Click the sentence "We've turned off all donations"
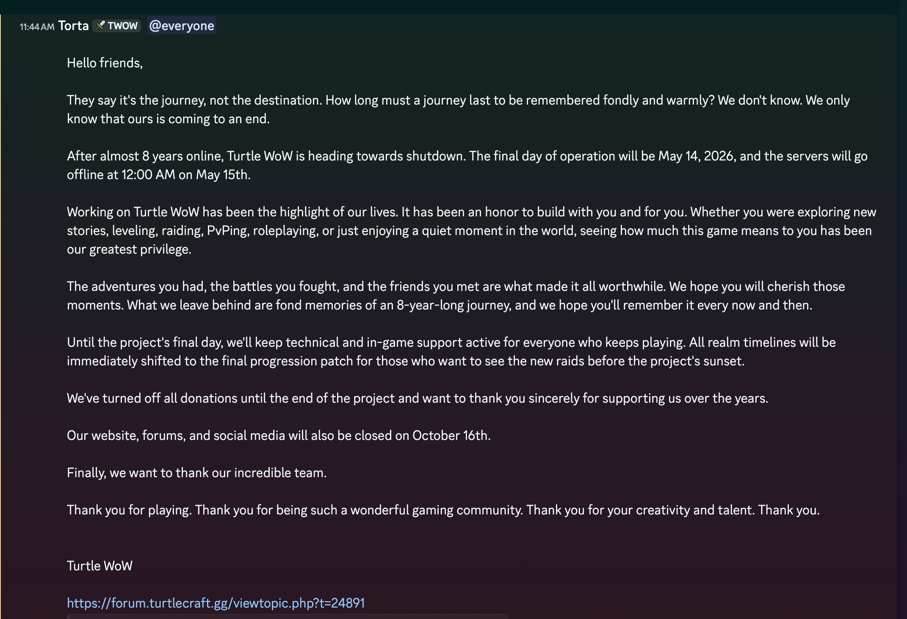The height and width of the screenshot is (619, 907). tap(418, 398)
